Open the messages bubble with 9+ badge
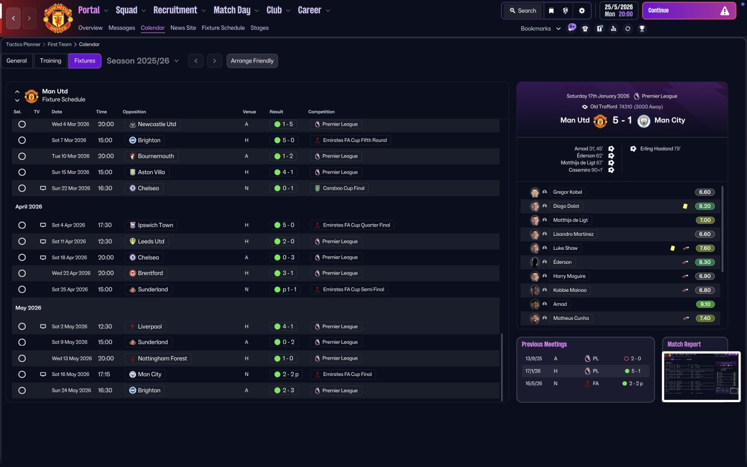The image size is (747, 467). click(x=571, y=27)
